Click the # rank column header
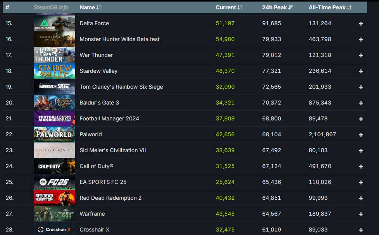The height and width of the screenshot is (235, 379). (x=7, y=7)
